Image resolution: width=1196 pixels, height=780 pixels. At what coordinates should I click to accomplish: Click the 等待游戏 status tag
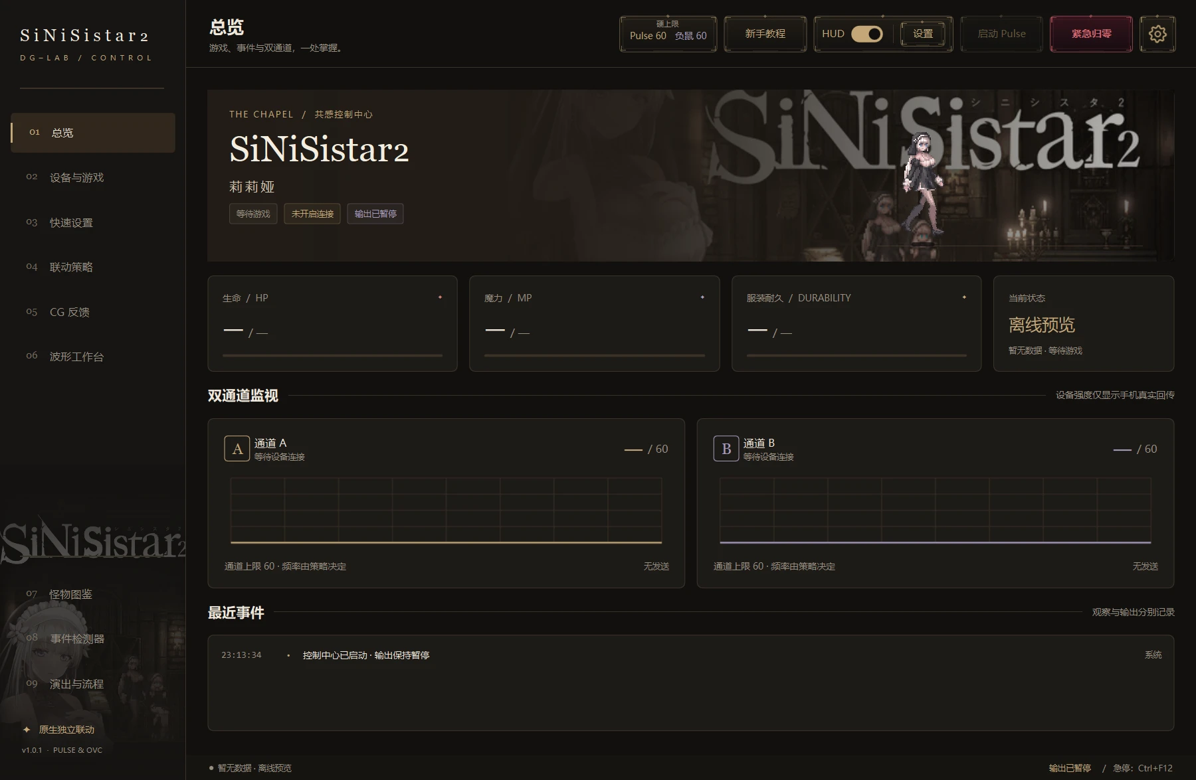253,214
